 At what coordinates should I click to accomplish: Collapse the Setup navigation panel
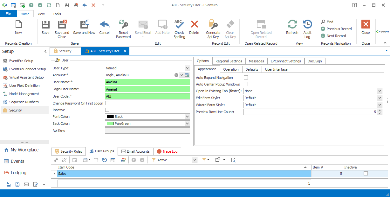coord(45,51)
